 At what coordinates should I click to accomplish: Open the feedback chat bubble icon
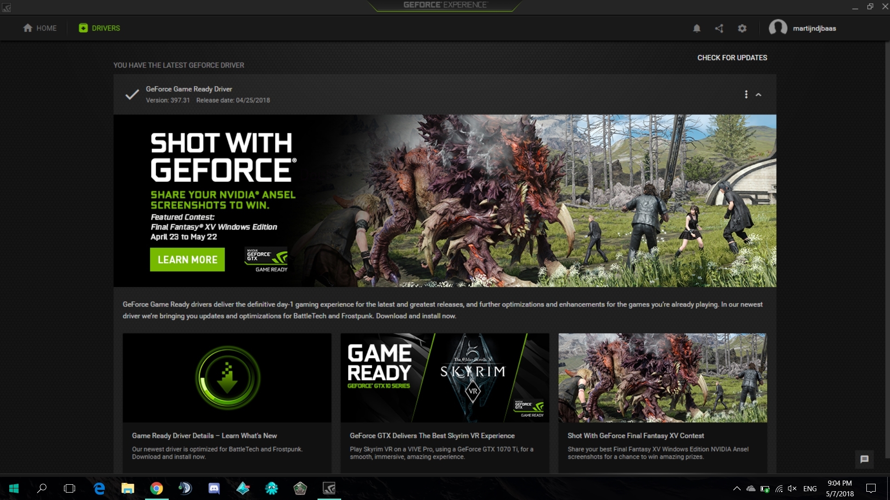coord(864,459)
